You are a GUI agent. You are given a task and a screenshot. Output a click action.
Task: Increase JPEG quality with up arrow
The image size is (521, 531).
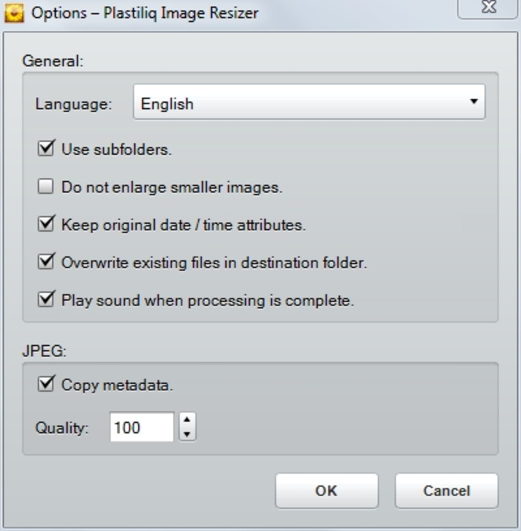click(x=187, y=419)
